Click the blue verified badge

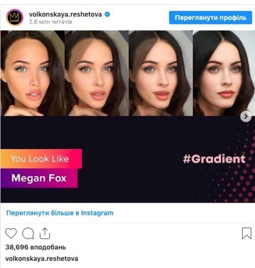107,14
